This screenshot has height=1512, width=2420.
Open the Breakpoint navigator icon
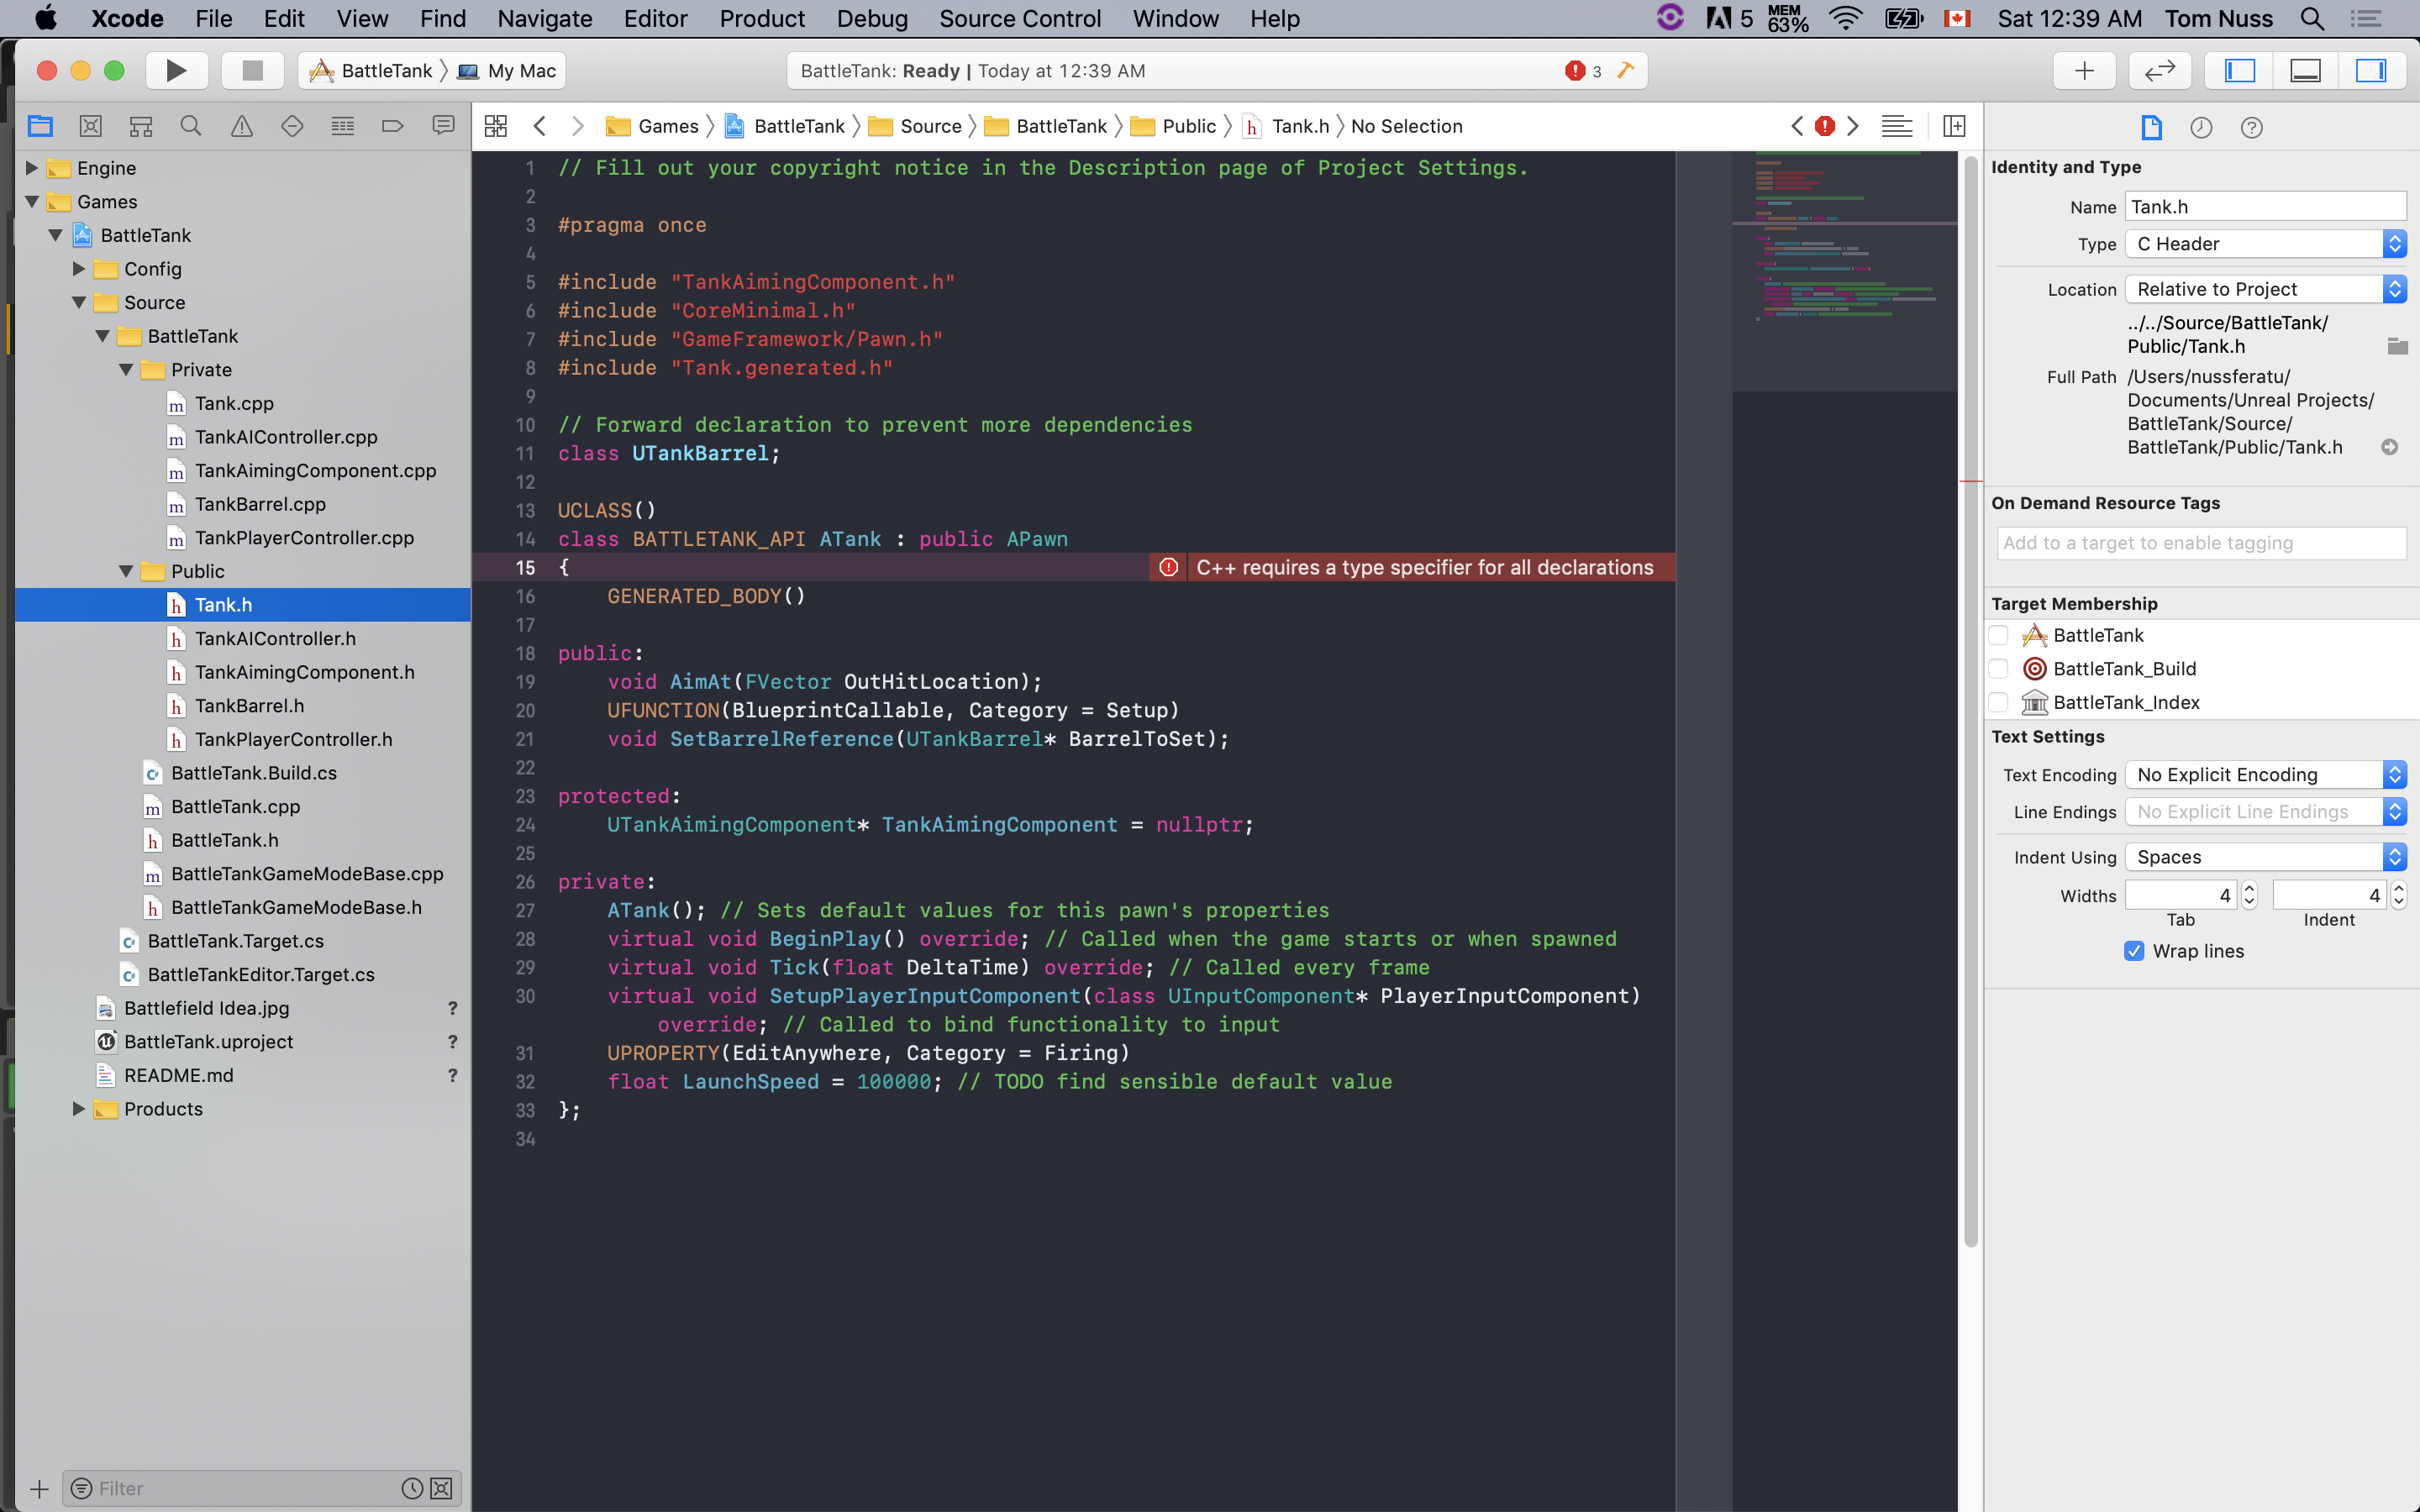[x=392, y=126]
